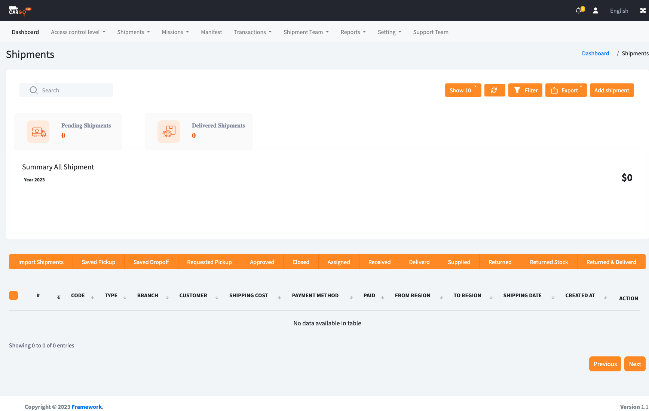
Task: Click the Pending Shipments truck icon
Action: pos(38,132)
